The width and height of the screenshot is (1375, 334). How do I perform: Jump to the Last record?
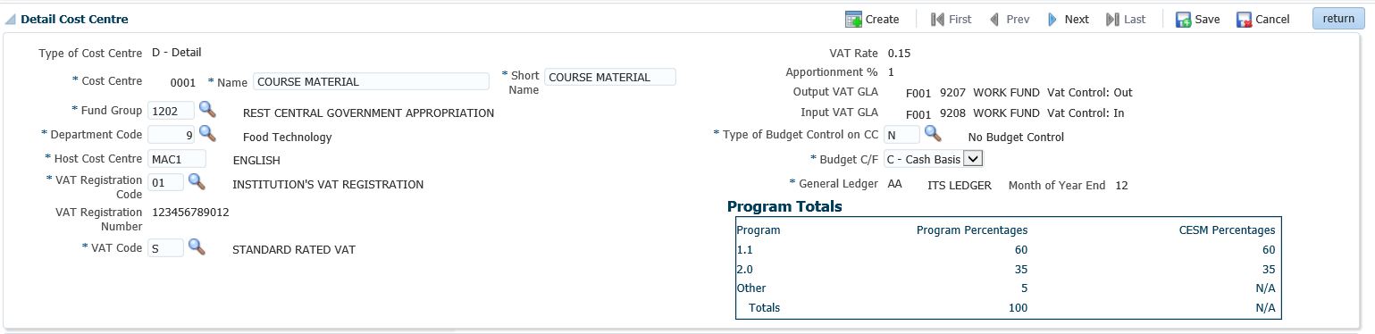pos(1126,19)
